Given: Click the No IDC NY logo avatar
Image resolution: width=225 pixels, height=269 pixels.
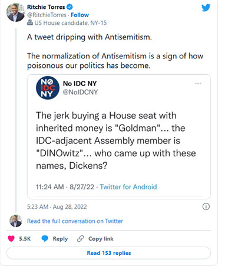Looking at the screenshot, I should click(48, 88).
